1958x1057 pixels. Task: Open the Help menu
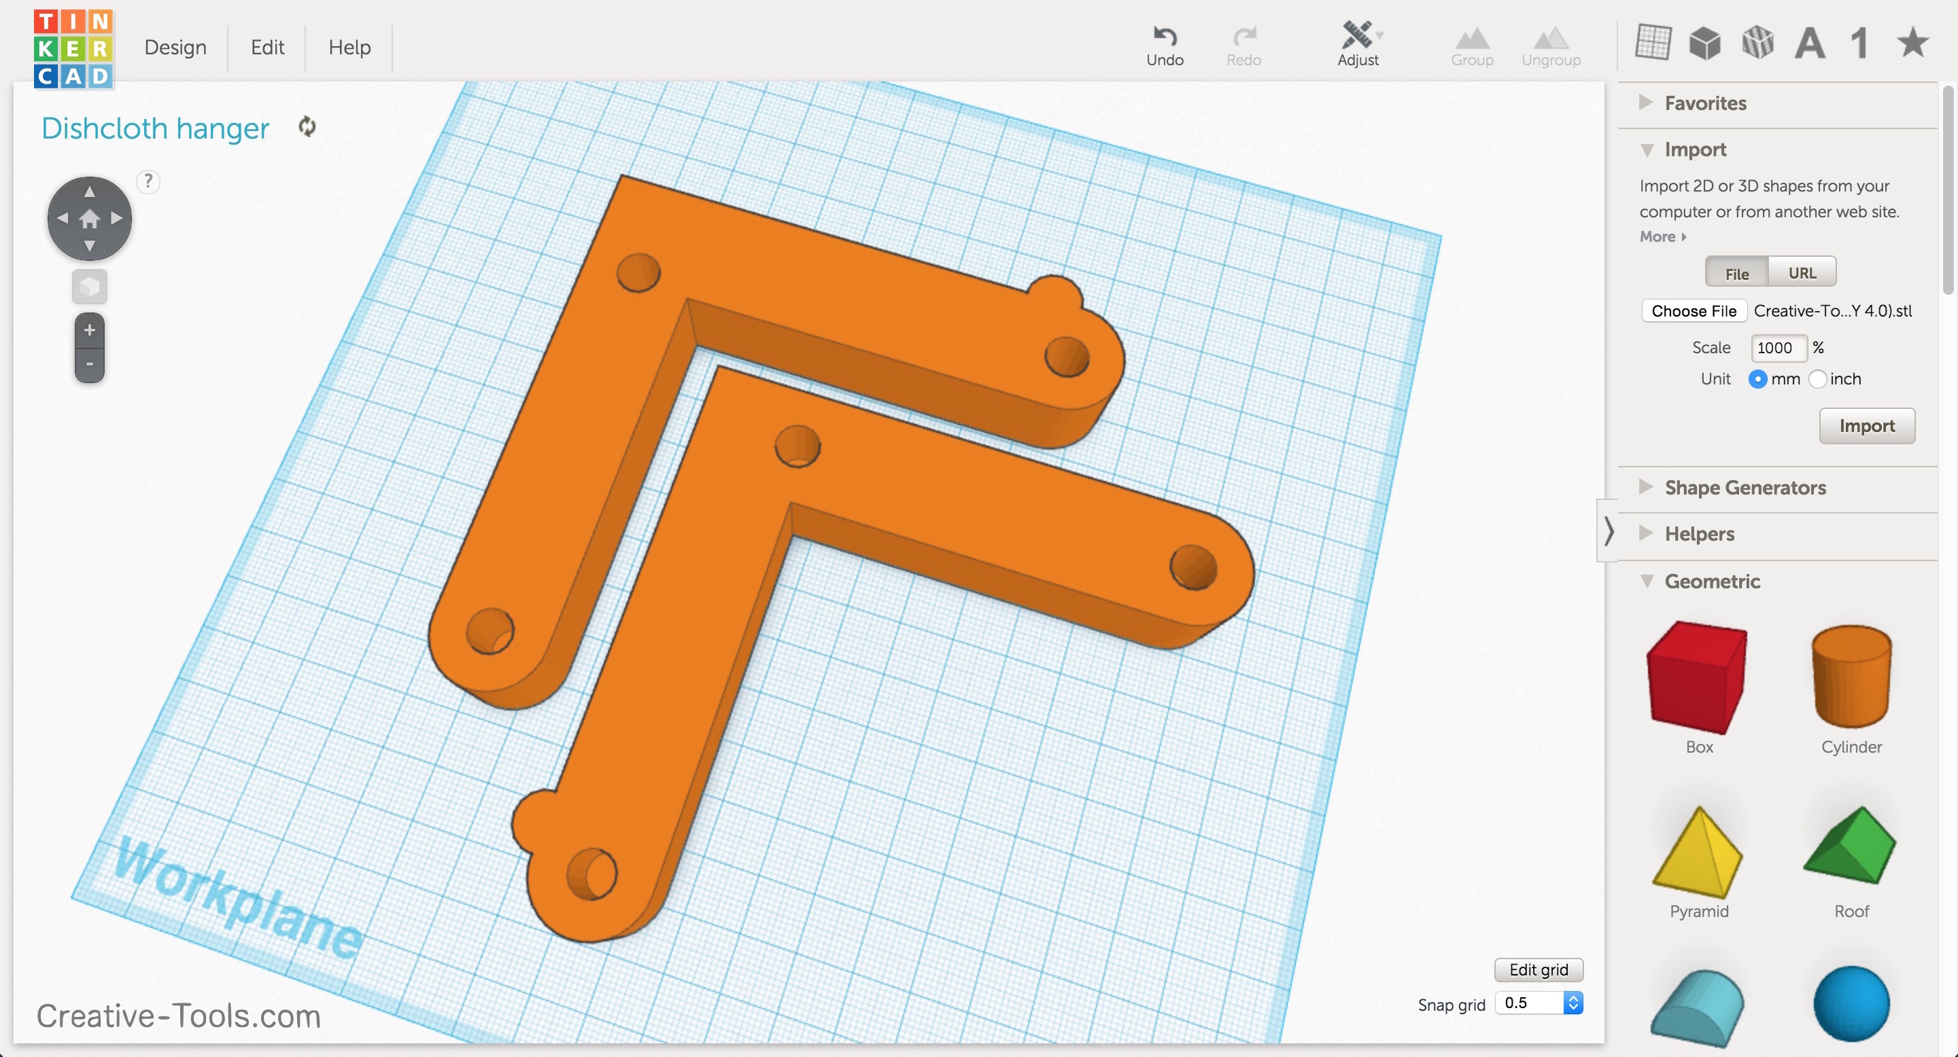tap(349, 47)
